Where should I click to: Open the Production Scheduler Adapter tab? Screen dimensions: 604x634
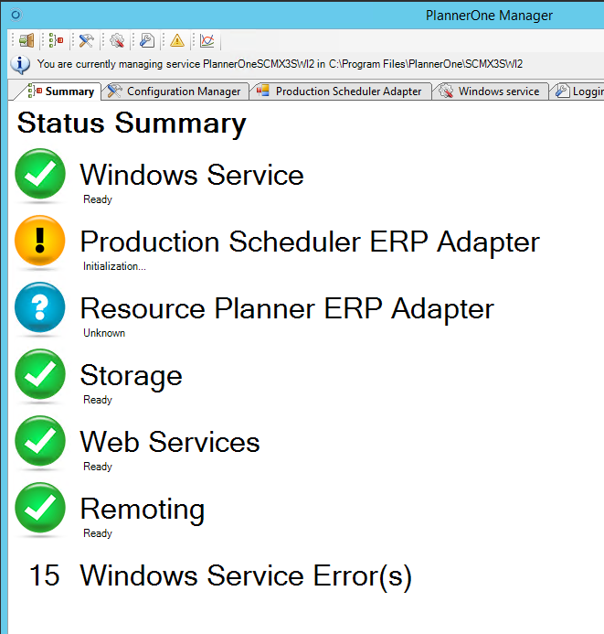click(340, 91)
